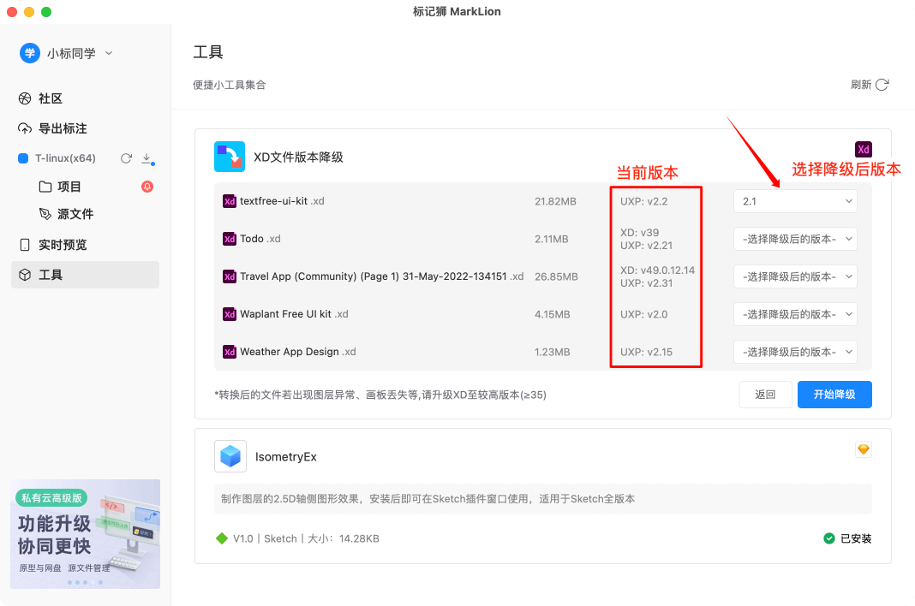Click the refresh icon next to 刷新
This screenshot has width=915, height=606.
click(x=882, y=85)
